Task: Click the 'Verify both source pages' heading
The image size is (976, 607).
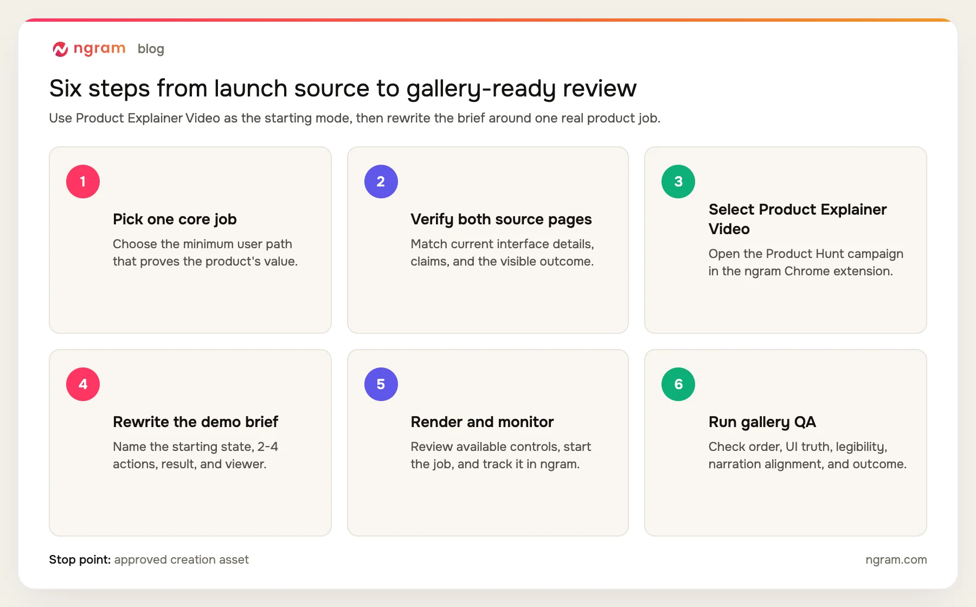Action: tap(501, 219)
